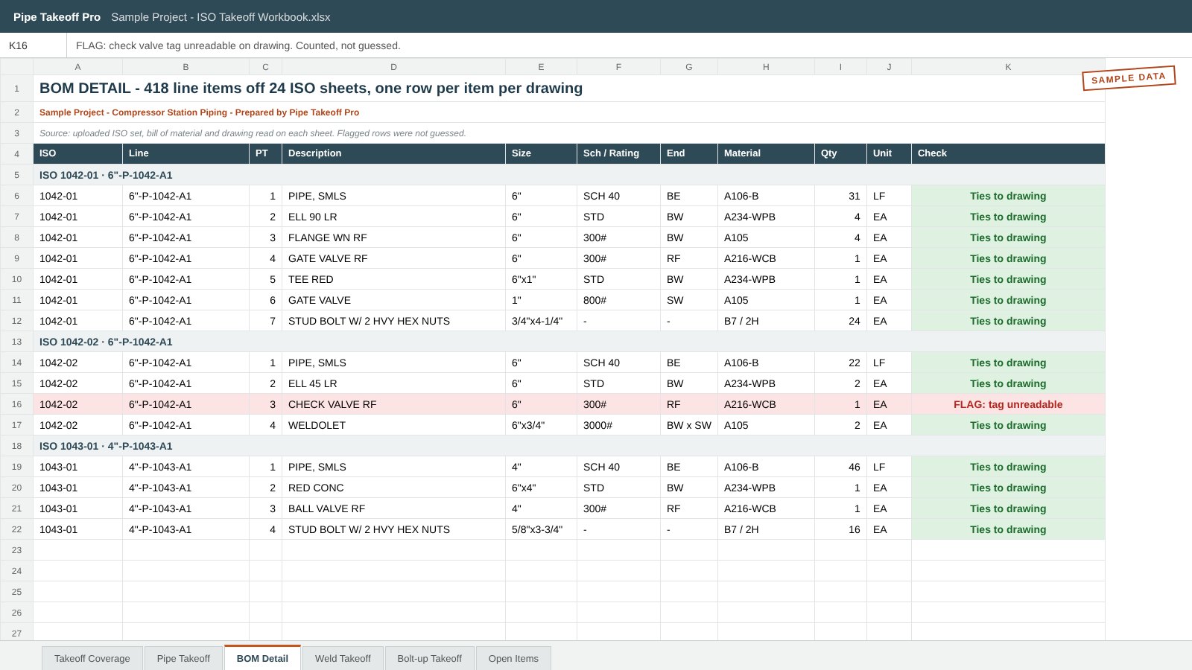The height and width of the screenshot is (670, 1192).
Task: Click the Pipe Takeoff Pro app title
Action: pyautogui.click(x=57, y=16)
